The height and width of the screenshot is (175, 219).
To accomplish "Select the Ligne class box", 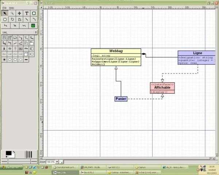I will coord(197,58).
